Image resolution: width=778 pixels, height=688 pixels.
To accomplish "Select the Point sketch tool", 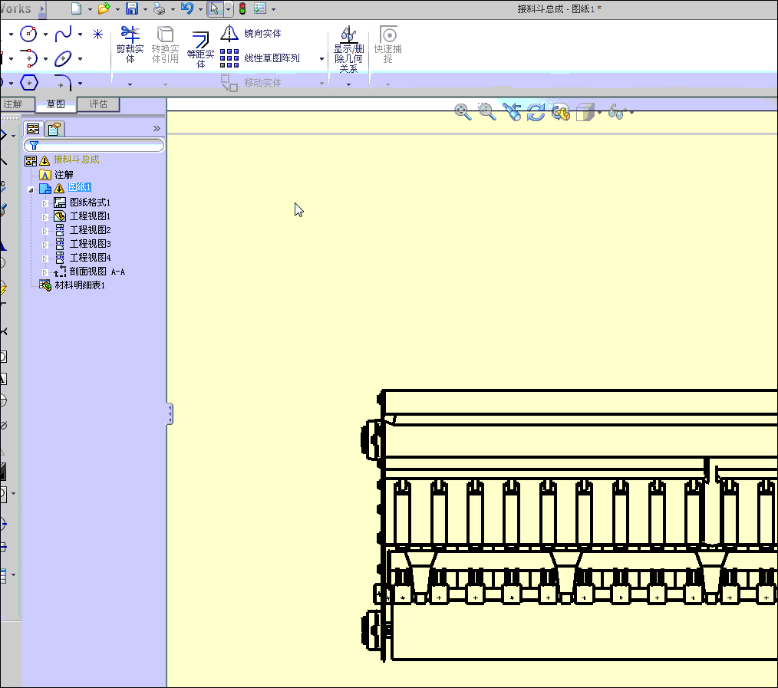I will click(x=97, y=35).
